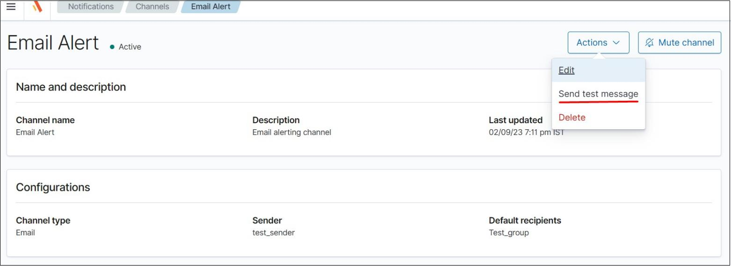This screenshot has width=731, height=266.
Task: Select Send test message option
Action: (x=598, y=94)
